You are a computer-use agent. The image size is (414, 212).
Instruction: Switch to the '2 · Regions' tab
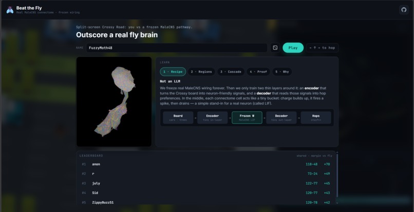point(201,72)
